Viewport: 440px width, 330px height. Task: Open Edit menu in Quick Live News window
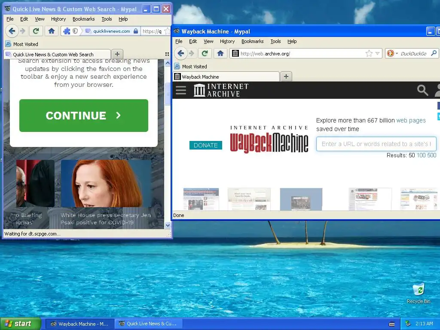pos(24,19)
